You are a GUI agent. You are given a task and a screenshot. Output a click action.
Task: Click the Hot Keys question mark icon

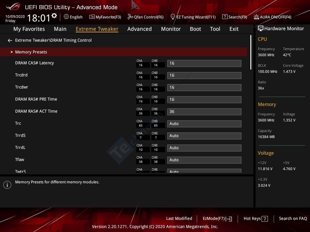(265, 219)
